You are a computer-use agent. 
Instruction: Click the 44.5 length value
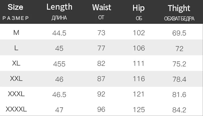[x=59, y=33]
